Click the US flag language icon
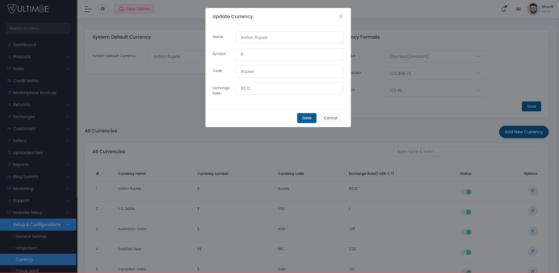559x273 pixels. (518, 9)
